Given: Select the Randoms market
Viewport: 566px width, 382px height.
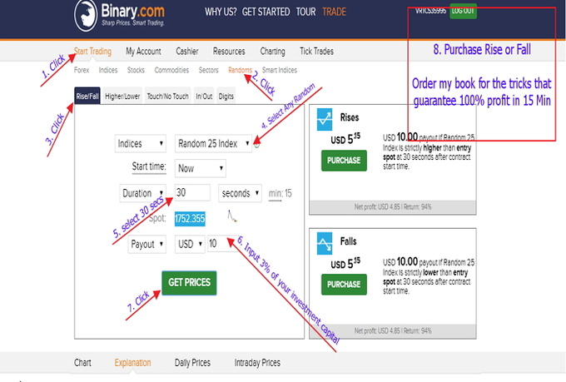Looking at the screenshot, I should (240, 70).
